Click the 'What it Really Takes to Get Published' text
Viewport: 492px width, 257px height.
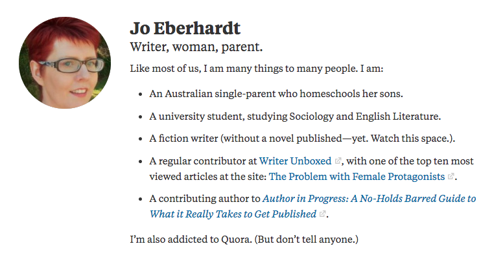coord(233,214)
